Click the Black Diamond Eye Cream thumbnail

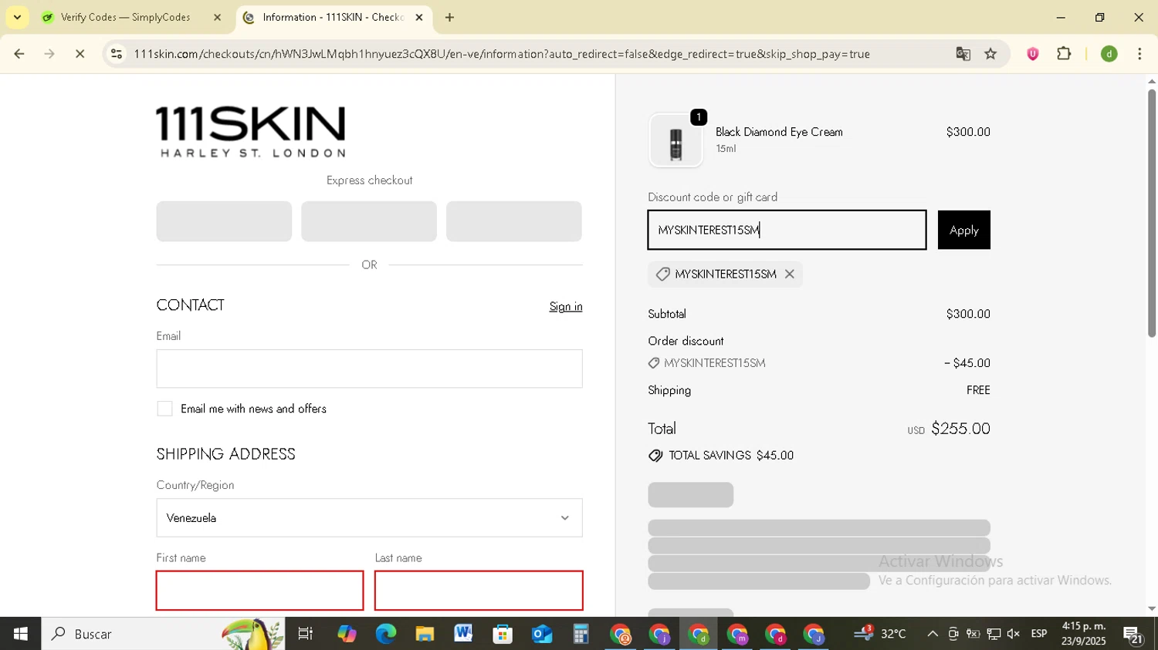point(675,141)
